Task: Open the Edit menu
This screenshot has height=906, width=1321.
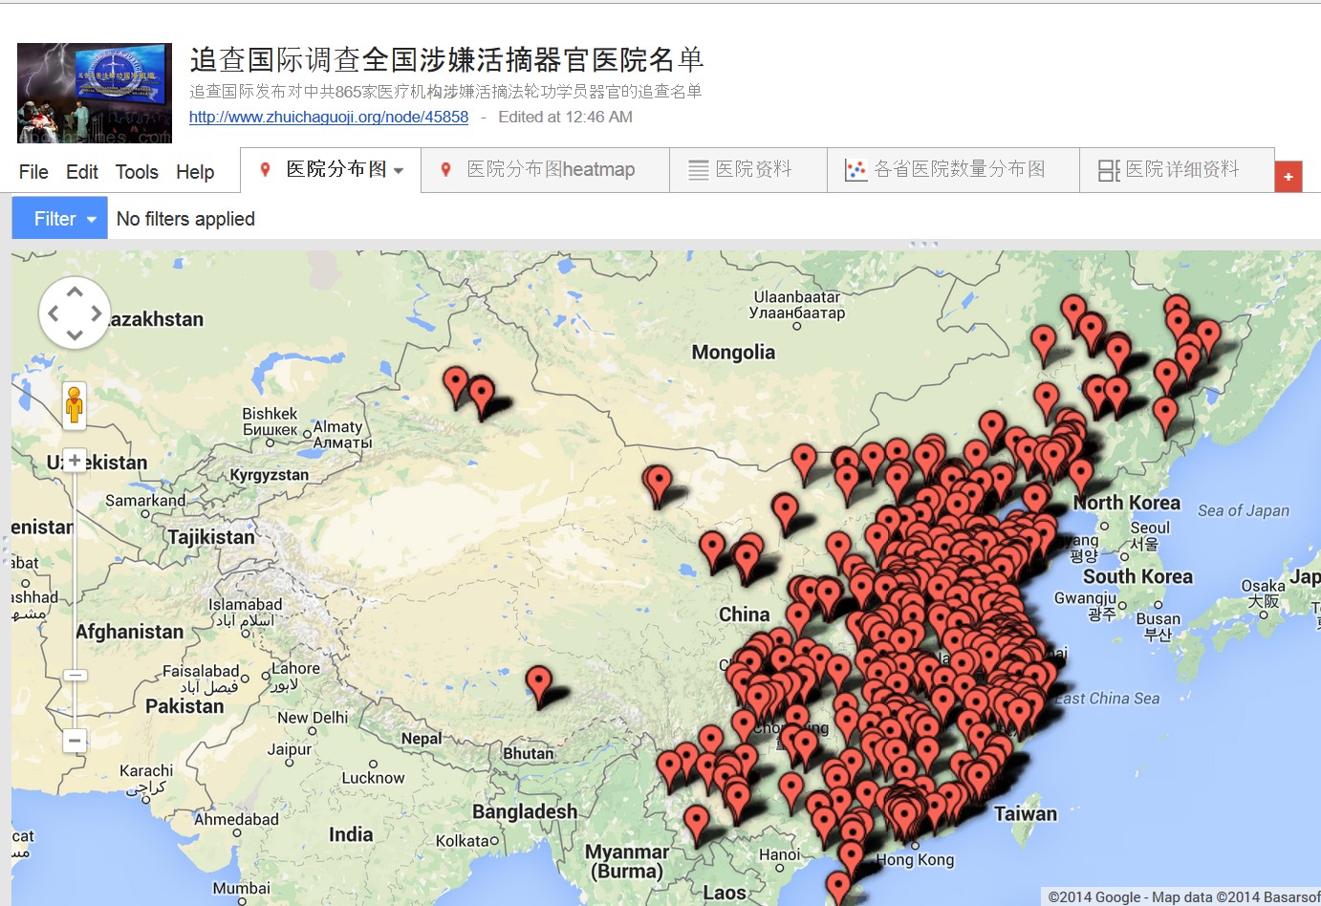Action: point(82,172)
